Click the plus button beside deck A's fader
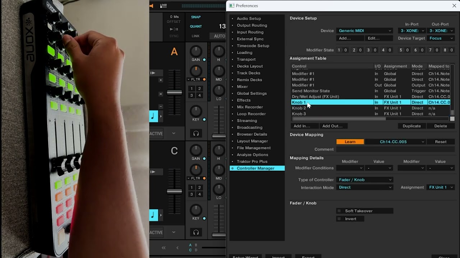This screenshot has width=460, height=258. pos(161,80)
